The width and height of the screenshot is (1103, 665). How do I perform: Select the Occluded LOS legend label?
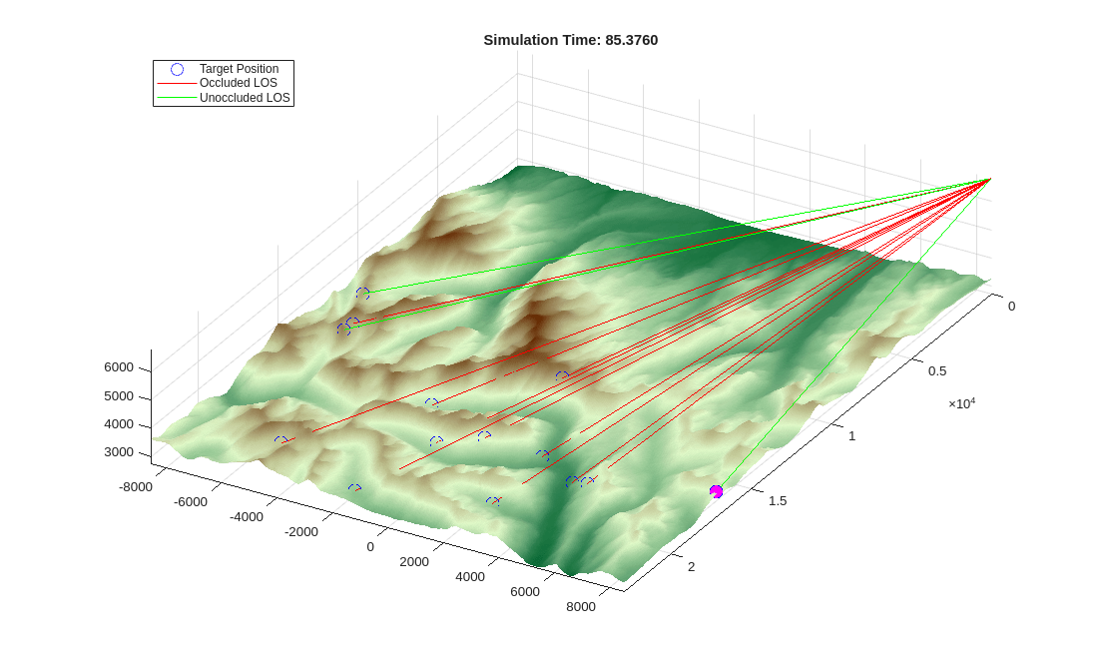click(237, 83)
